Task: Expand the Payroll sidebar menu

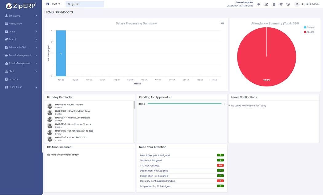Action: [21, 39]
